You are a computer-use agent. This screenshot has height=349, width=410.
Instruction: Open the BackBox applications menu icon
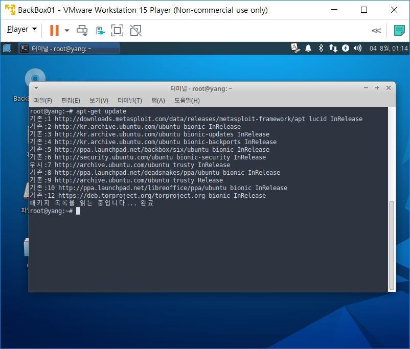[7, 49]
